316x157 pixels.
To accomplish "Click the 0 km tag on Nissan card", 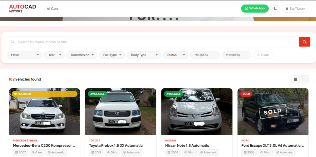I will tap(189, 152).
